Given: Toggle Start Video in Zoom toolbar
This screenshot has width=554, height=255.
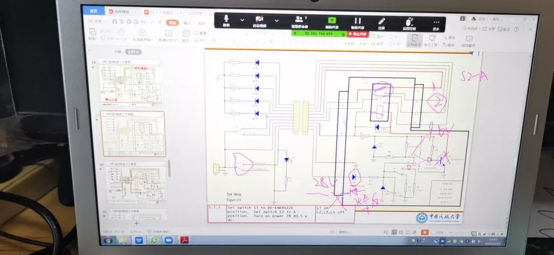Looking at the screenshot, I should pos(260,21).
